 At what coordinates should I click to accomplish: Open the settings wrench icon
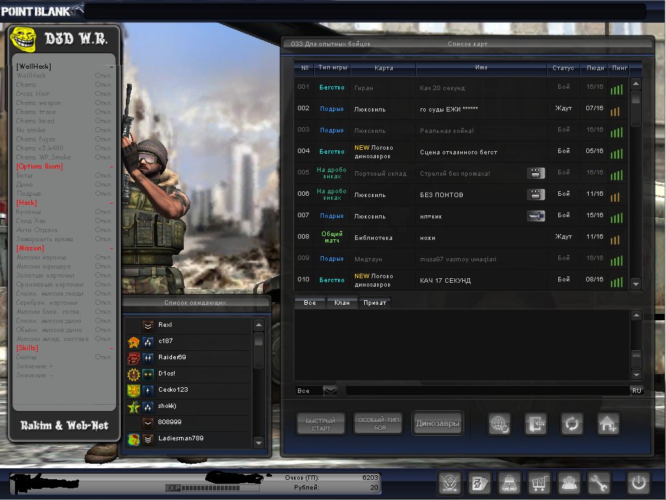click(x=598, y=483)
